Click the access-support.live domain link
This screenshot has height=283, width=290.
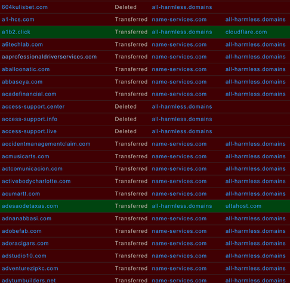[x=29, y=131]
